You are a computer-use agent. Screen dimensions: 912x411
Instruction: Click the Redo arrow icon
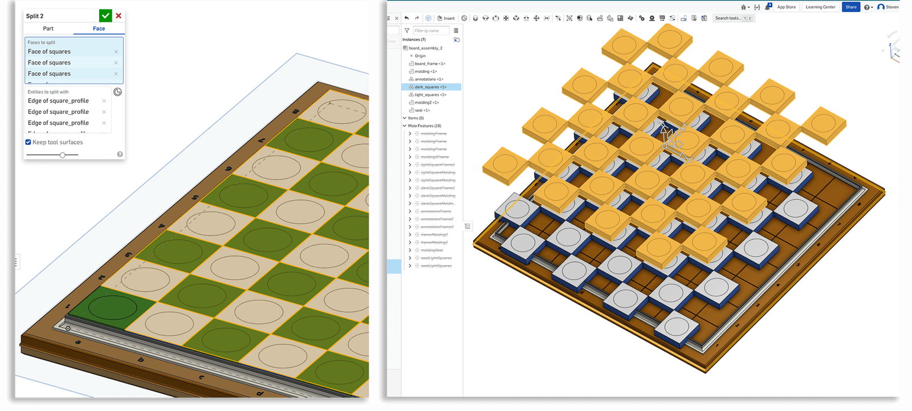(x=417, y=18)
